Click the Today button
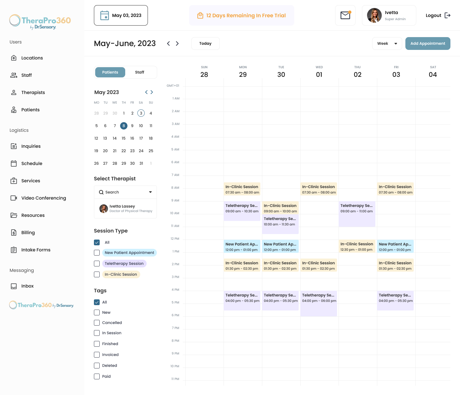Image resolution: width=460 pixels, height=395 pixels. [x=205, y=43]
